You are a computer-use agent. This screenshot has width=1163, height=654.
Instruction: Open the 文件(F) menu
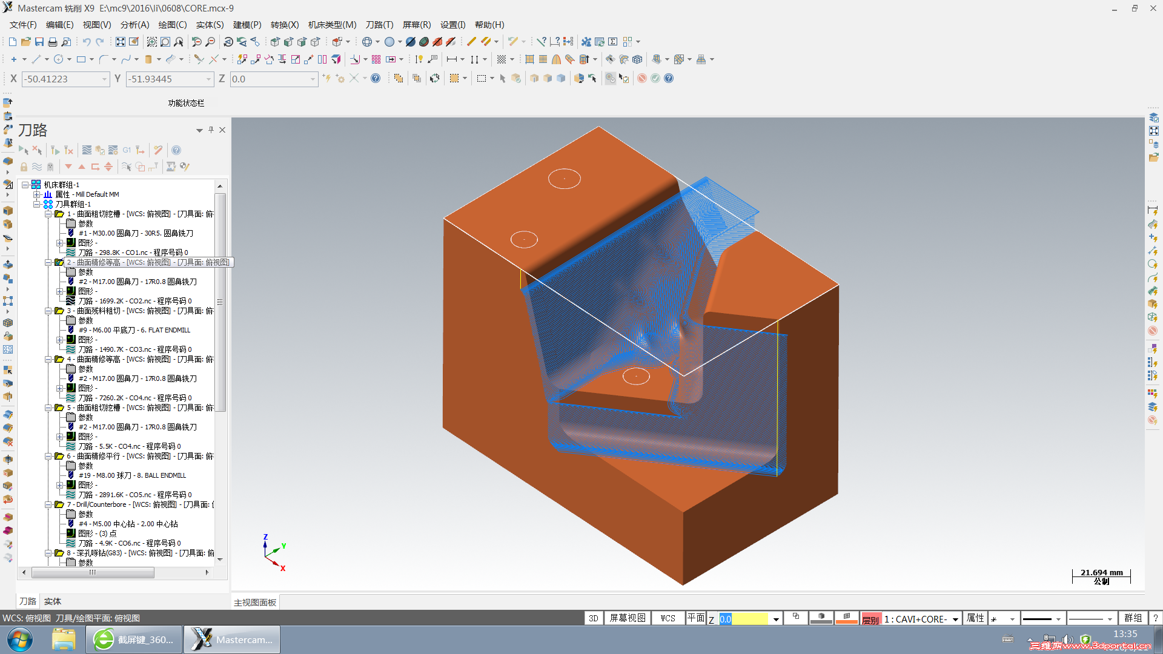[x=23, y=25]
